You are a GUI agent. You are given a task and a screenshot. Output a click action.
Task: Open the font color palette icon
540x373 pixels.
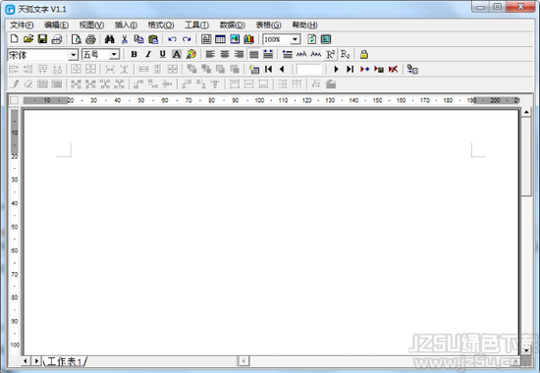pos(191,54)
